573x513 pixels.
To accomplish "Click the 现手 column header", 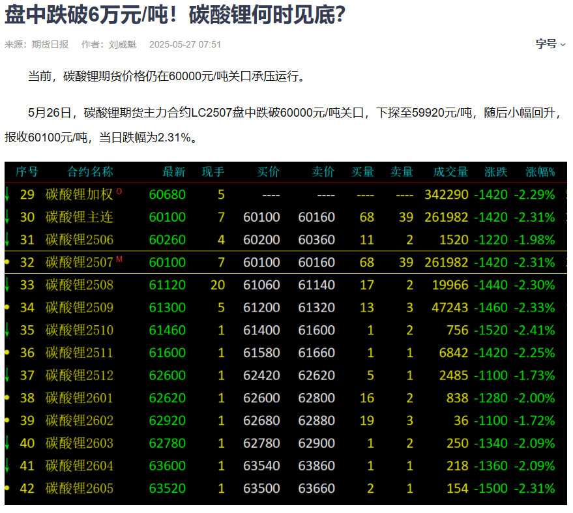I will tap(213, 171).
